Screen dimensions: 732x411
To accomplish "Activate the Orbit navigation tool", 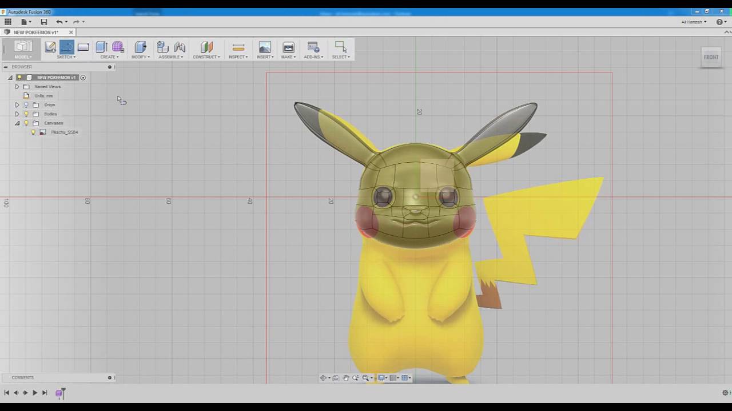I will coord(324,378).
